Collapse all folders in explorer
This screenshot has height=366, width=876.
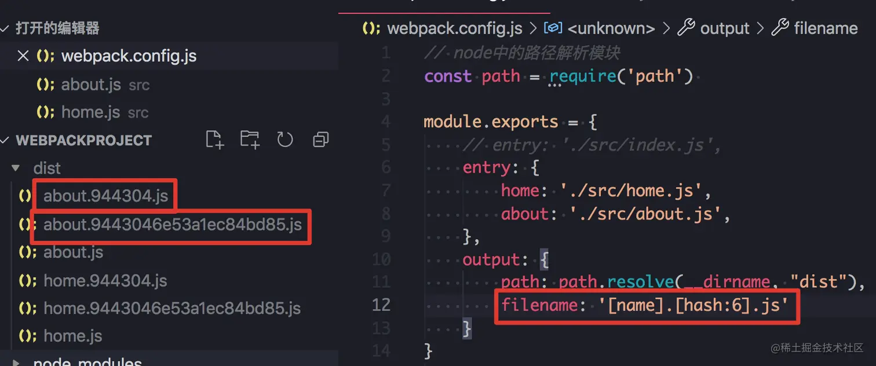tap(320, 140)
